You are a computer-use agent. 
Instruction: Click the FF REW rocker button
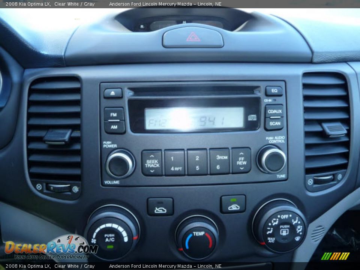tap(241, 160)
